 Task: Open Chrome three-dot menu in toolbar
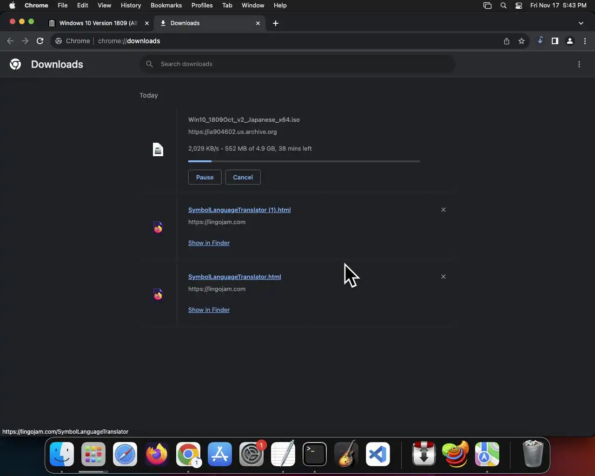coord(585,41)
